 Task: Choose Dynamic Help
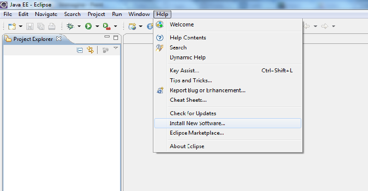[228, 57]
